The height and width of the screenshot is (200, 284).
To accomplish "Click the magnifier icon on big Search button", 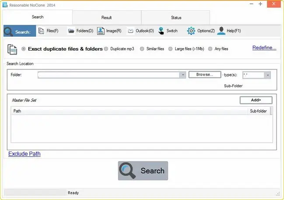I will click(128, 170).
